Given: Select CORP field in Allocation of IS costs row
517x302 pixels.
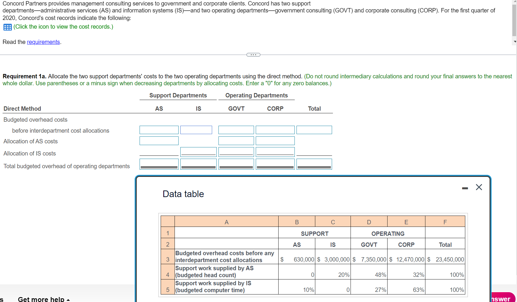Looking at the screenshot, I should [275, 151].
